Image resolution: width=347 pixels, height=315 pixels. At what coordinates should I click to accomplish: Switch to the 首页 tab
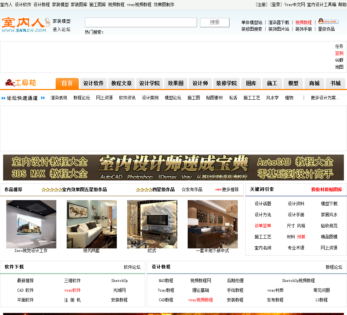(67, 83)
